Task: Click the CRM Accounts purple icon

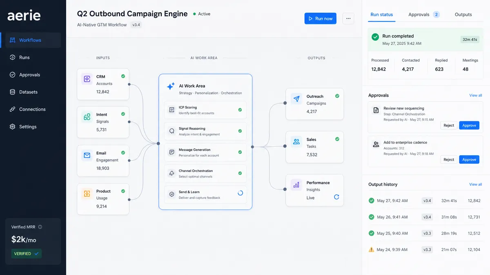Action: pyautogui.click(x=87, y=79)
